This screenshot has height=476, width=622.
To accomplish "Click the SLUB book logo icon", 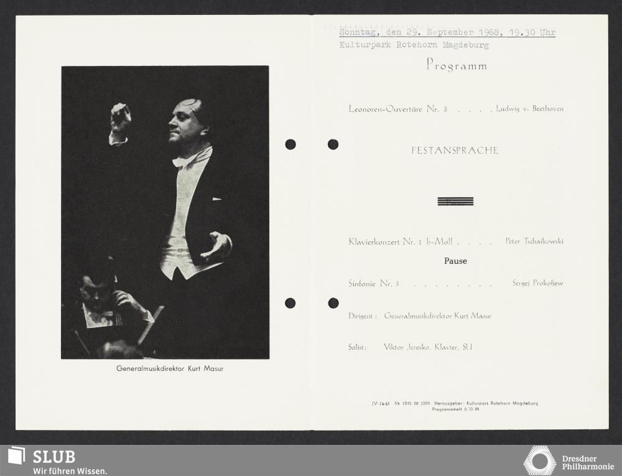I will click(x=17, y=455).
